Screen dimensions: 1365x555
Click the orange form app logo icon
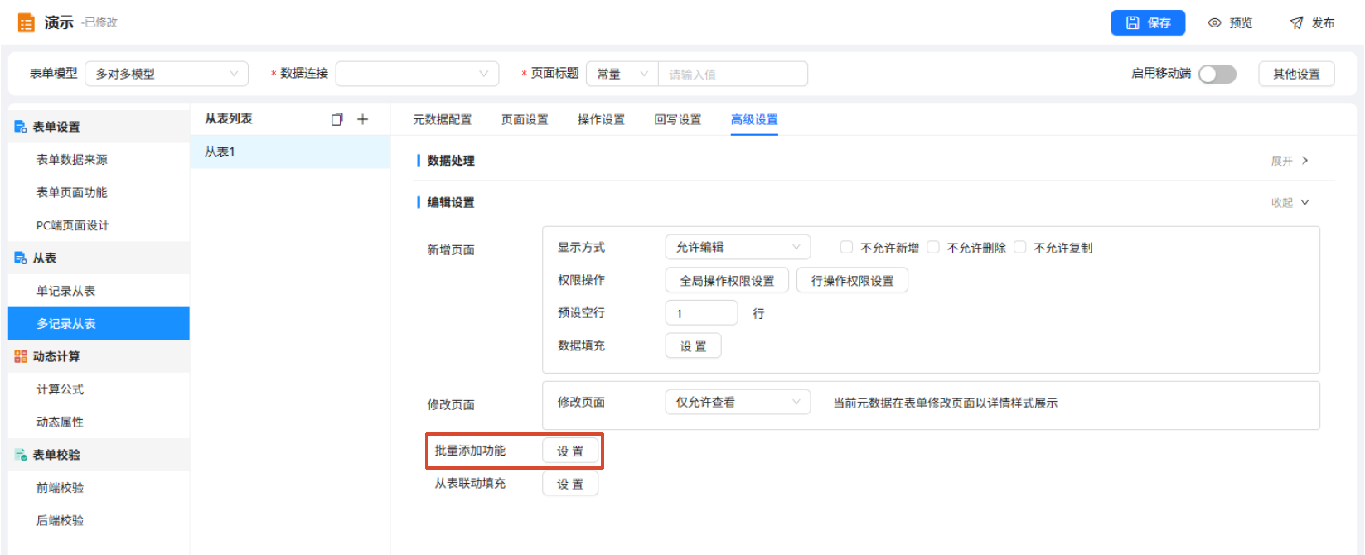(26, 22)
